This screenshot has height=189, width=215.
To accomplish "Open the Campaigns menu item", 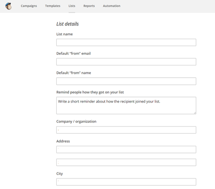I will (29, 6).
